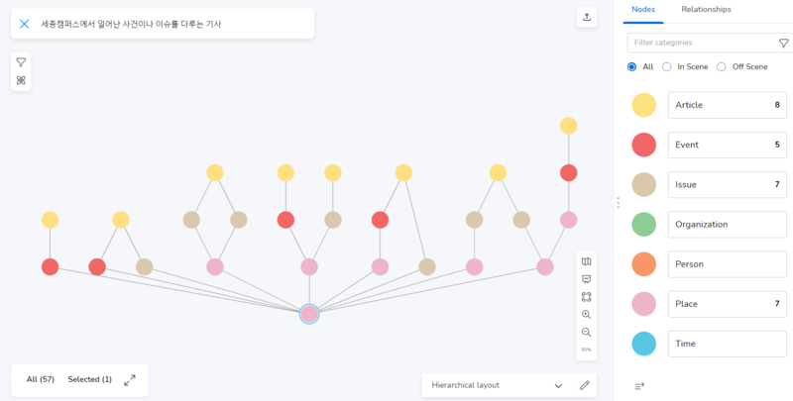Open the Hierarchical layout dropdown

pos(498,385)
